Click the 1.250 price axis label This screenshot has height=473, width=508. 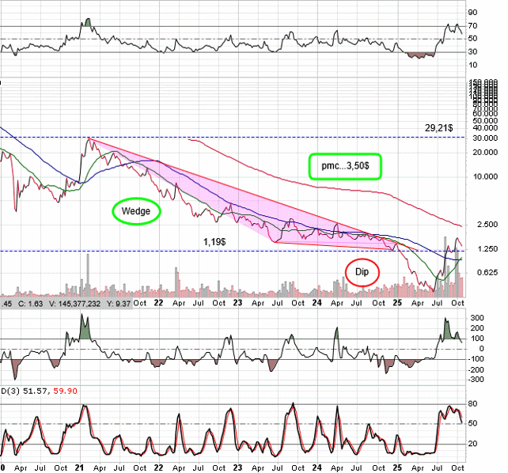(482, 249)
